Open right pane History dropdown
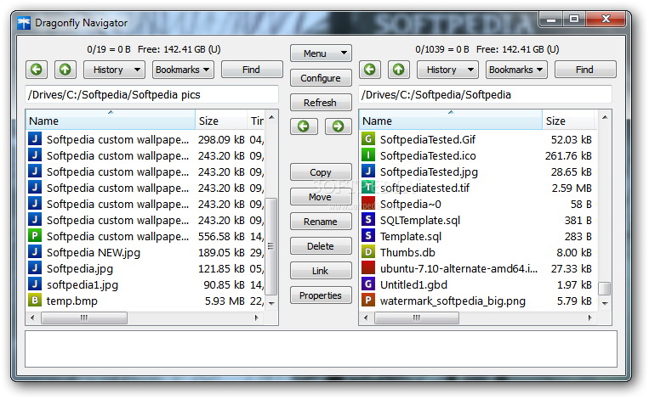Viewport: 649px width, 399px height. [x=447, y=70]
